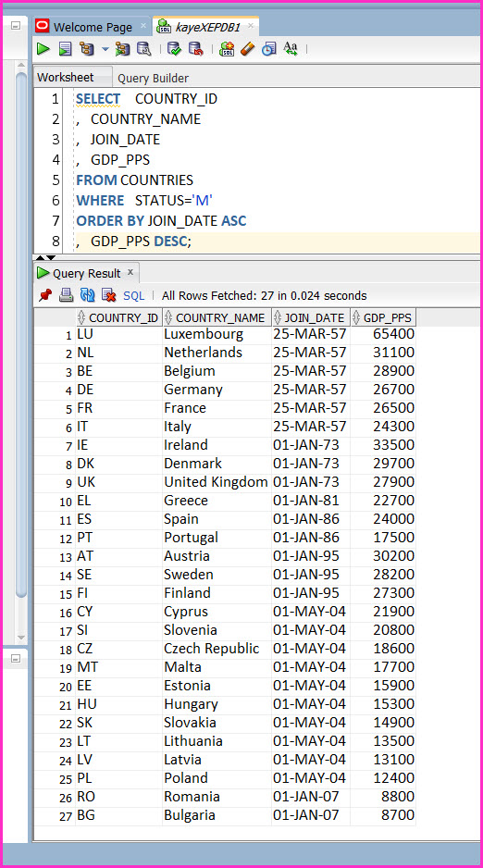Click the Rollback icon in toolbar
This screenshot has width=483, height=868.
[x=196, y=49]
